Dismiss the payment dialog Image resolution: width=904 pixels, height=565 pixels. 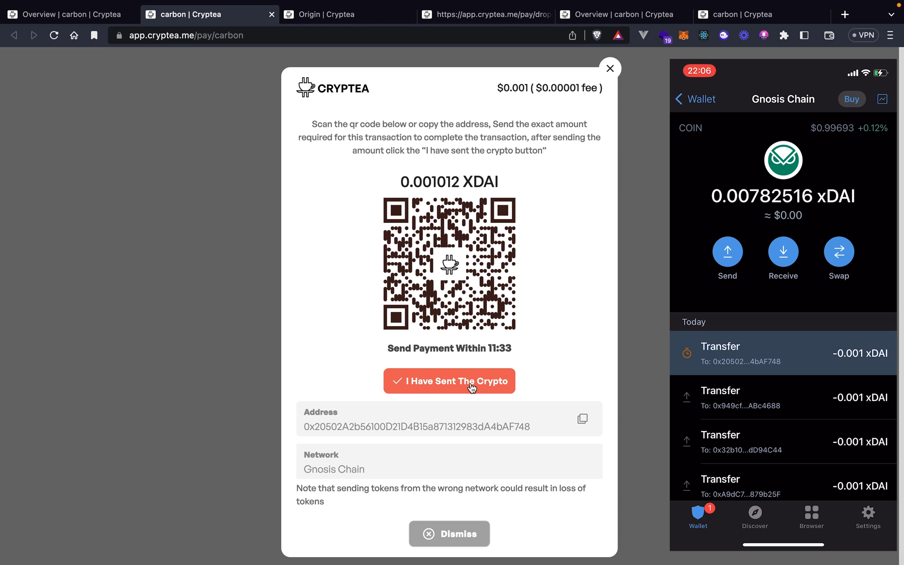(x=449, y=534)
